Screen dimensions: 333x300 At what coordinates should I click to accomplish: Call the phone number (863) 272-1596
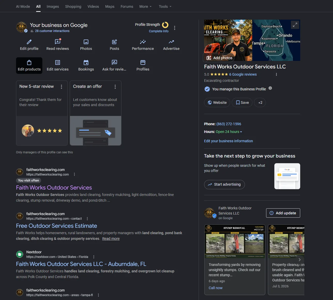pyautogui.click(x=229, y=124)
